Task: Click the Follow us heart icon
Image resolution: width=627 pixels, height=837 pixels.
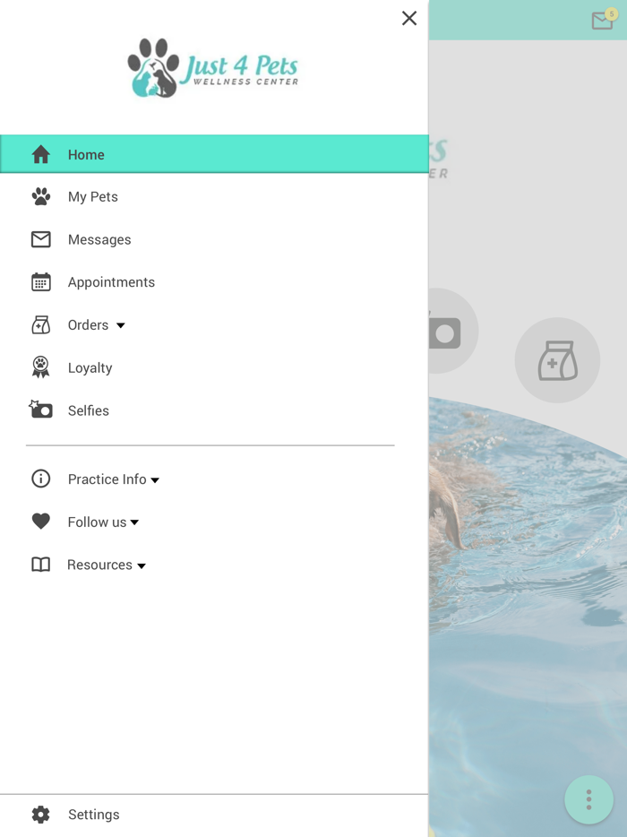Action: (x=40, y=521)
